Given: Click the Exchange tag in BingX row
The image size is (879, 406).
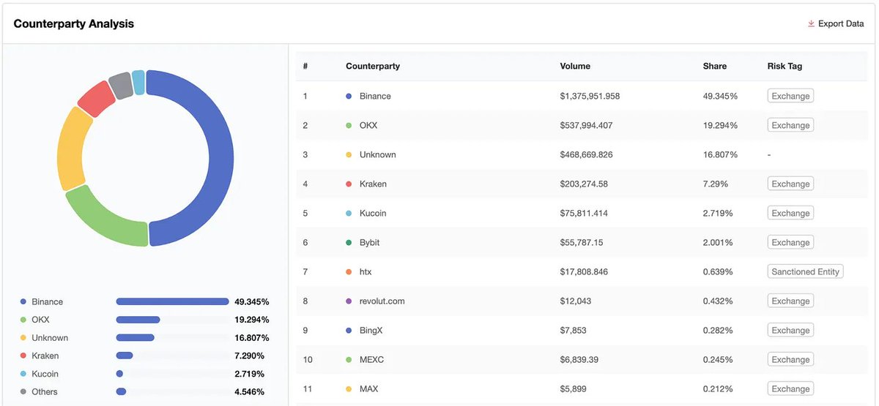Looking at the screenshot, I should 790,330.
